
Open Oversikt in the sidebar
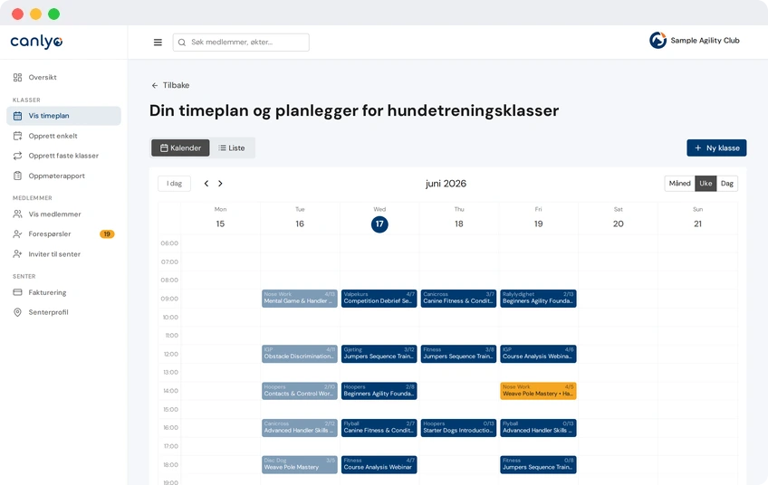point(63,77)
